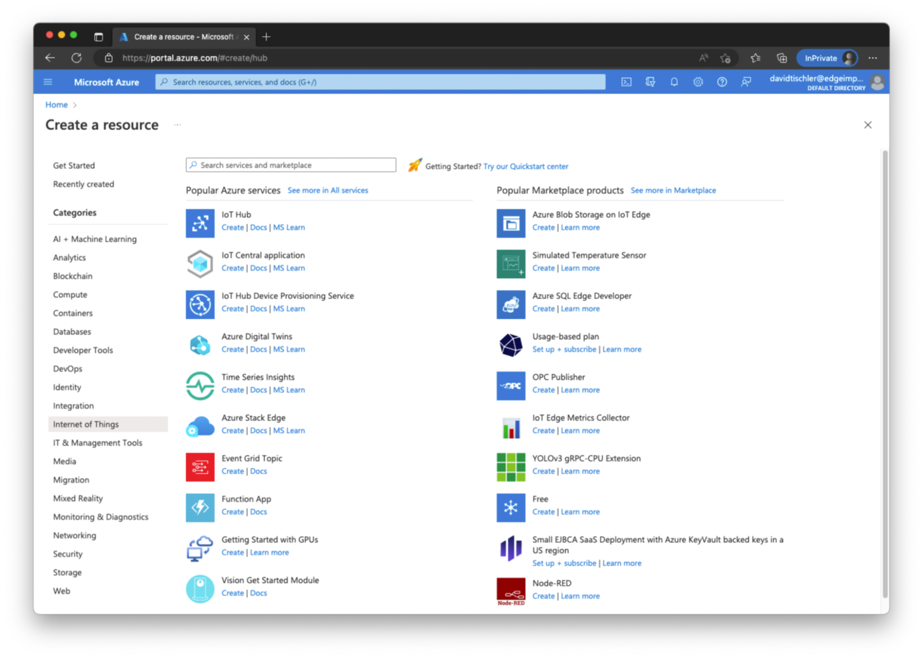
Task: Open the Vision Get Started Module icon
Action: click(x=200, y=588)
